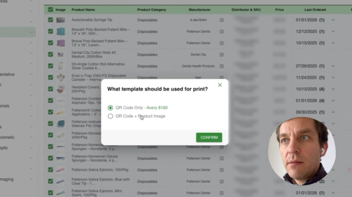Viewport: 352px width, 197px height.
Task: Click the Avery 8160 green template link
Action: [x=157, y=108]
